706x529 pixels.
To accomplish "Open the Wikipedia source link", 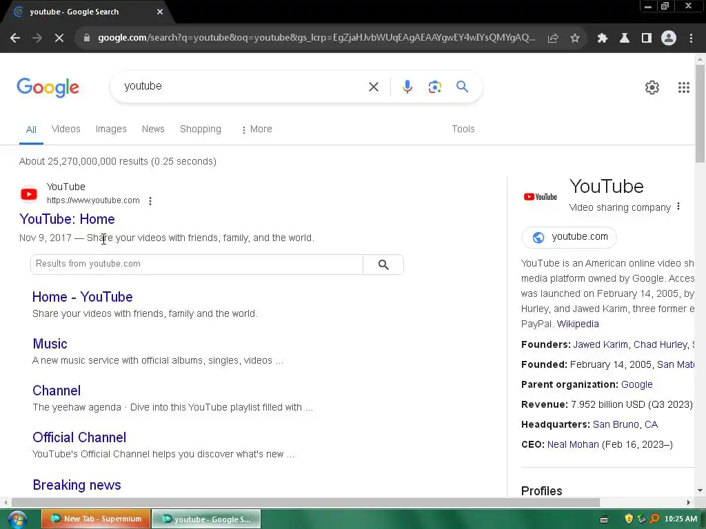I will click(578, 324).
